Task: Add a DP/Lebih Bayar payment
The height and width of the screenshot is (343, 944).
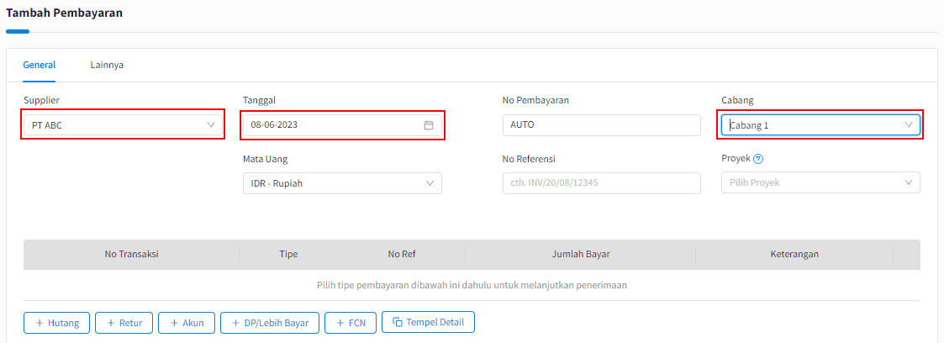Action: (270, 323)
